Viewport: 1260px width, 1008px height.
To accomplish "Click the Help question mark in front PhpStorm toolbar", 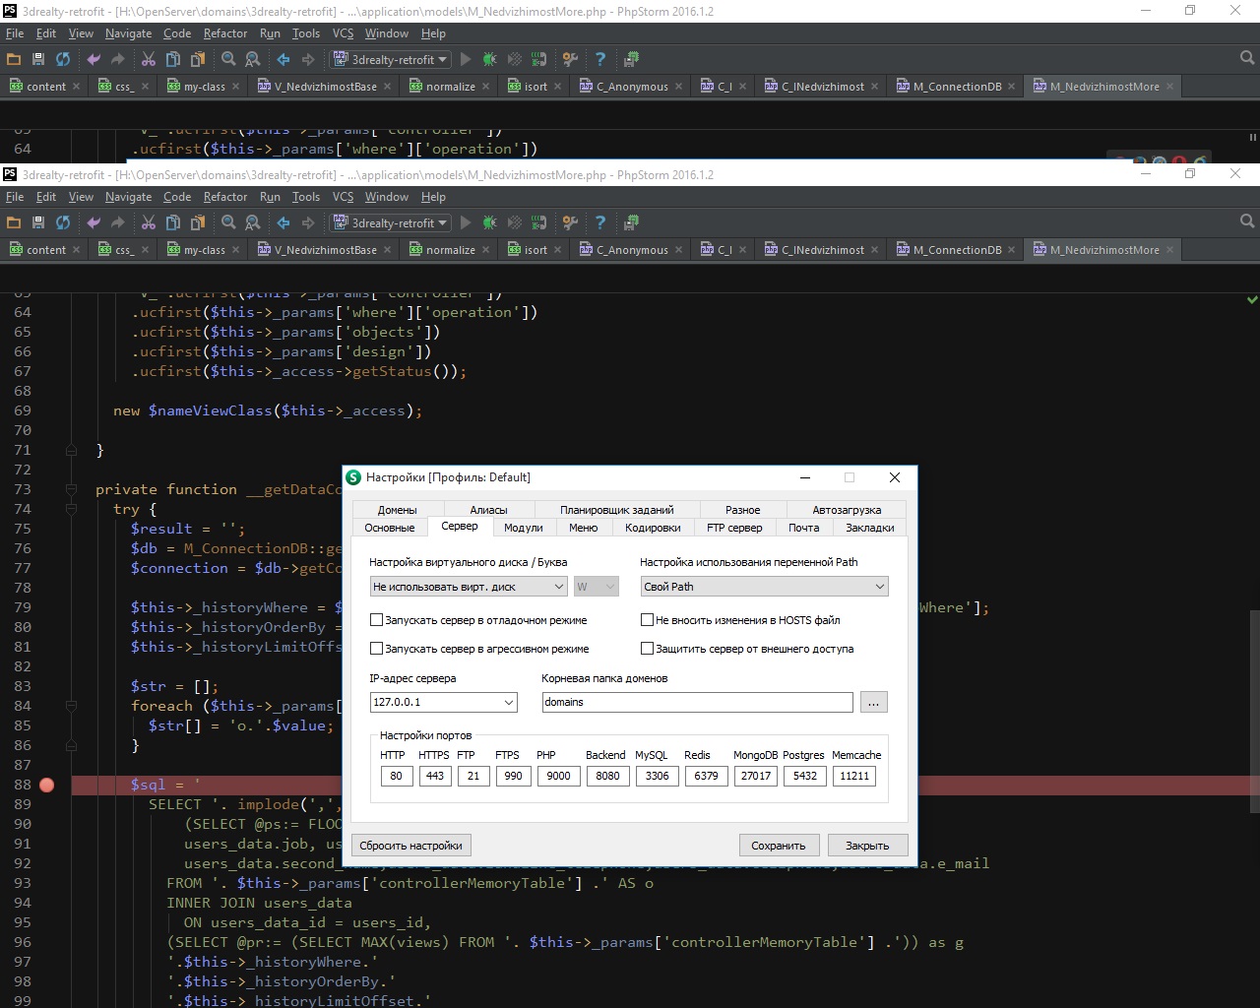I will click(600, 223).
